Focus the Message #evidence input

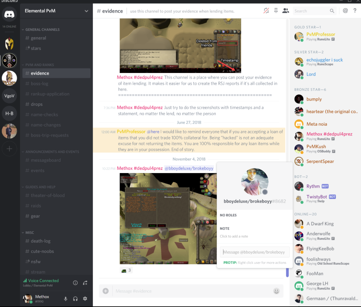(x=192, y=291)
